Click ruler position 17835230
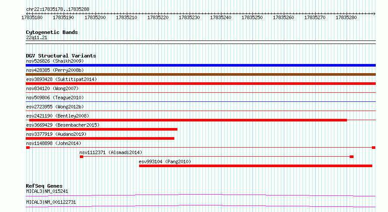The height and width of the screenshot is (212, 388). point(189,17)
